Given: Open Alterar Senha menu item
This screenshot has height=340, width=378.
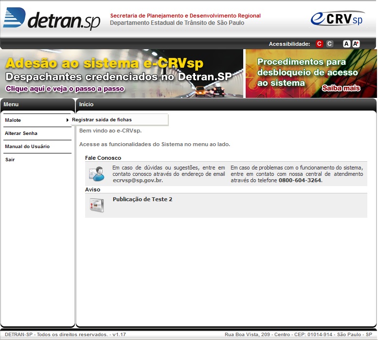Looking at the screenshot, I should [x=37, y=133].
